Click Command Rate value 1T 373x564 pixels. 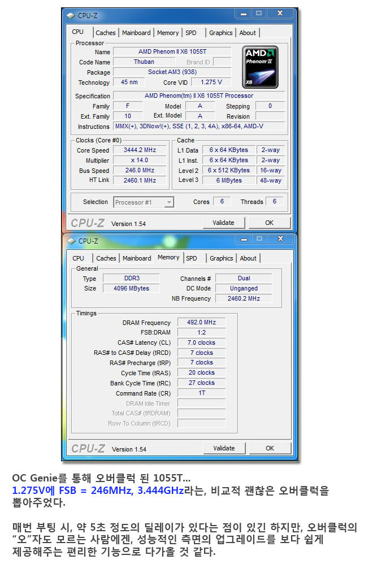pos(201,393)
